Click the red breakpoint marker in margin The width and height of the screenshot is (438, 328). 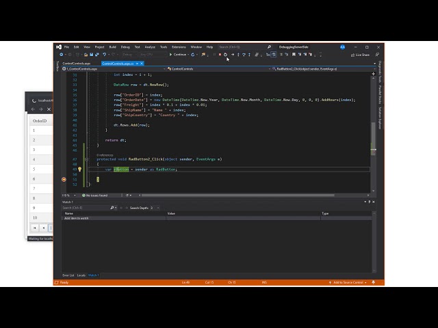[64, 179]
